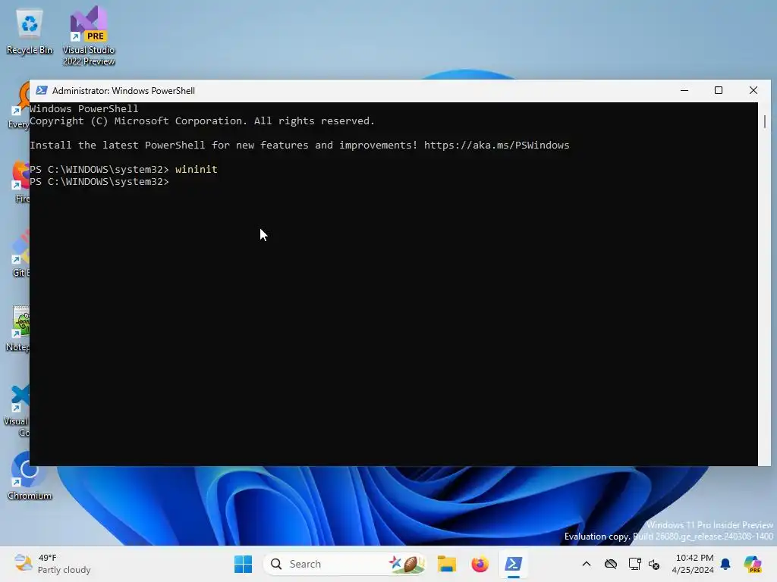Open the clock showing 10:42 PM
Viewport: 777px width, 582px height.
(x=693, y=564)
